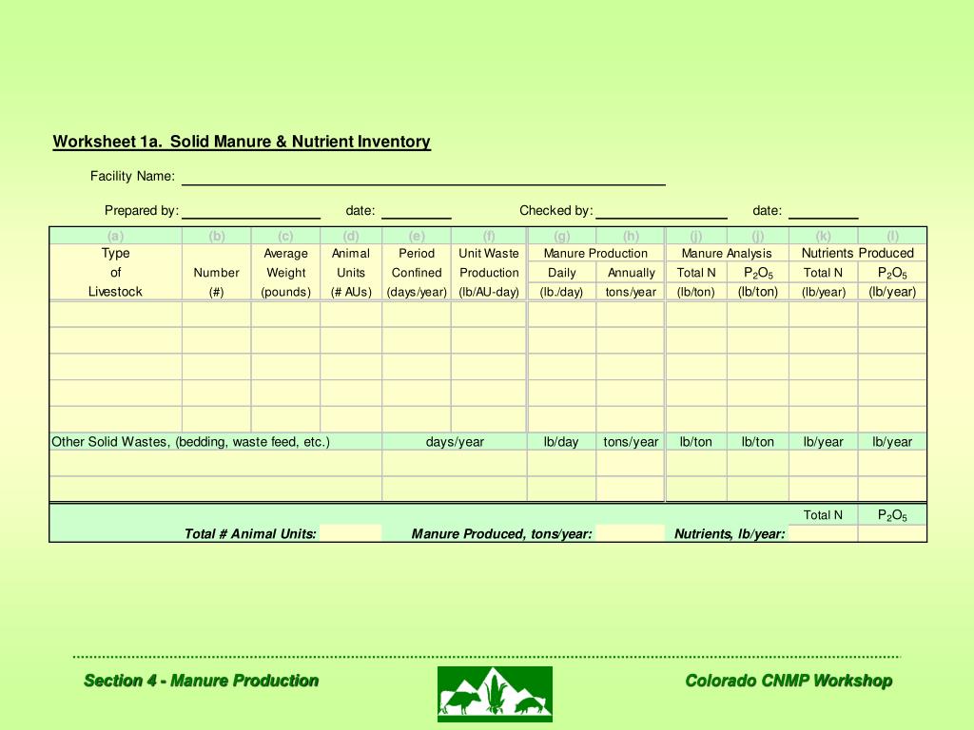Click the 'days/year' unit in Other Solid Wastes row
Viewport: 974px width, 730px height.
pyautogui.click(x=455, y=442)
